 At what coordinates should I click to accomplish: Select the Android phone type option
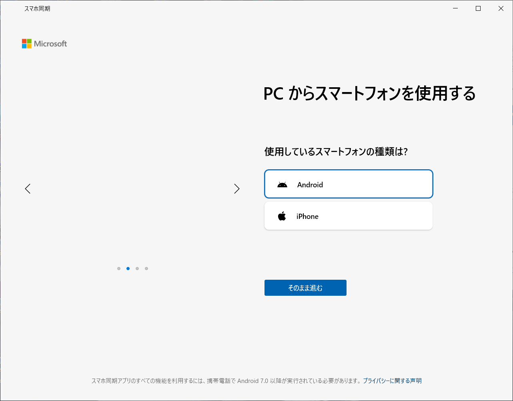(x=349, y=184)
